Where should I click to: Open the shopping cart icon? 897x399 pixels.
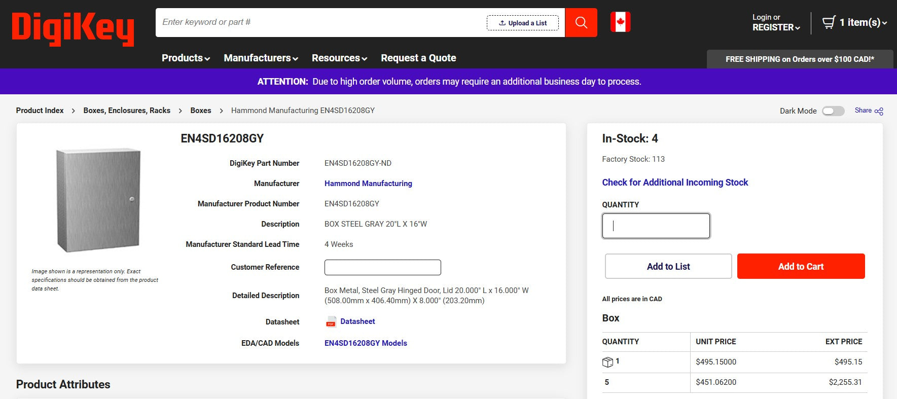point(829,22)
